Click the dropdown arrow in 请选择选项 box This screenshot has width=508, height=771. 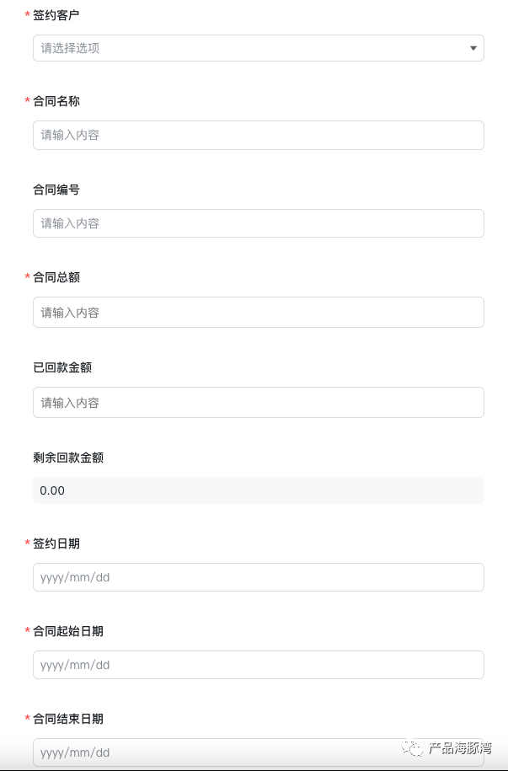point(473,48)
